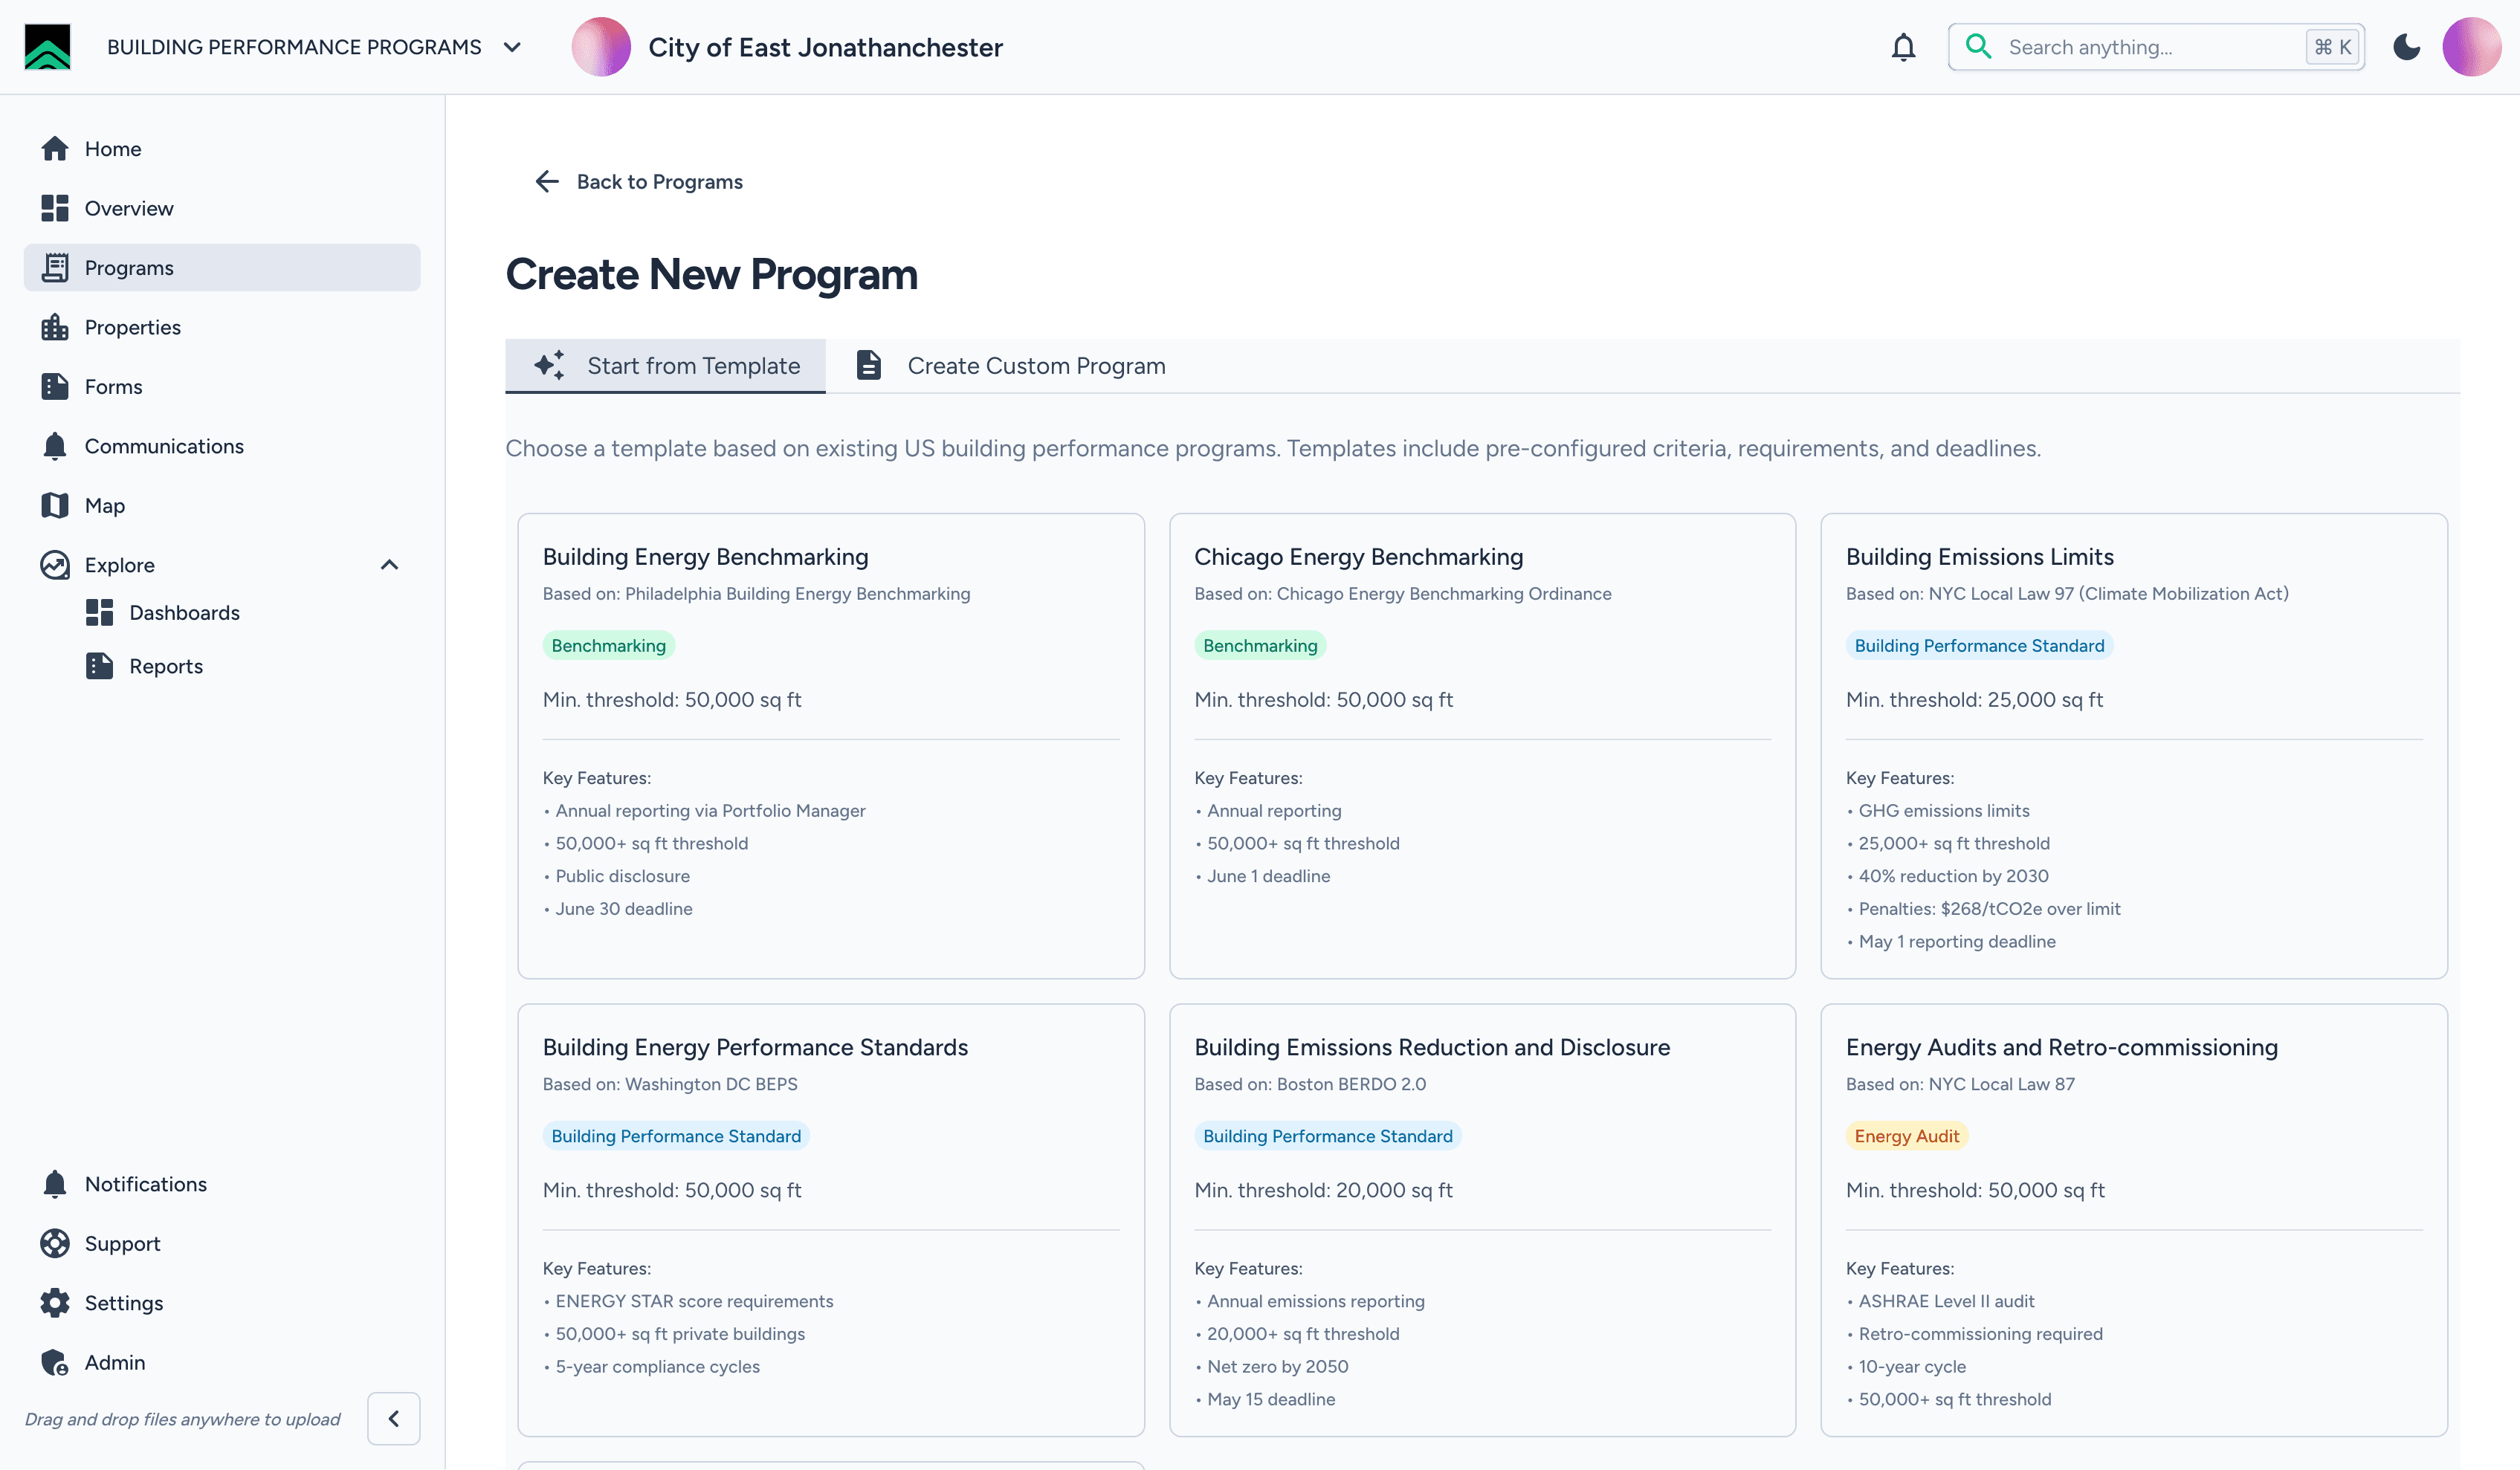Open Settings via the gear icon
Image resolution: width=2520 pixels, height=1470 pixels.
pos(55,1302)
